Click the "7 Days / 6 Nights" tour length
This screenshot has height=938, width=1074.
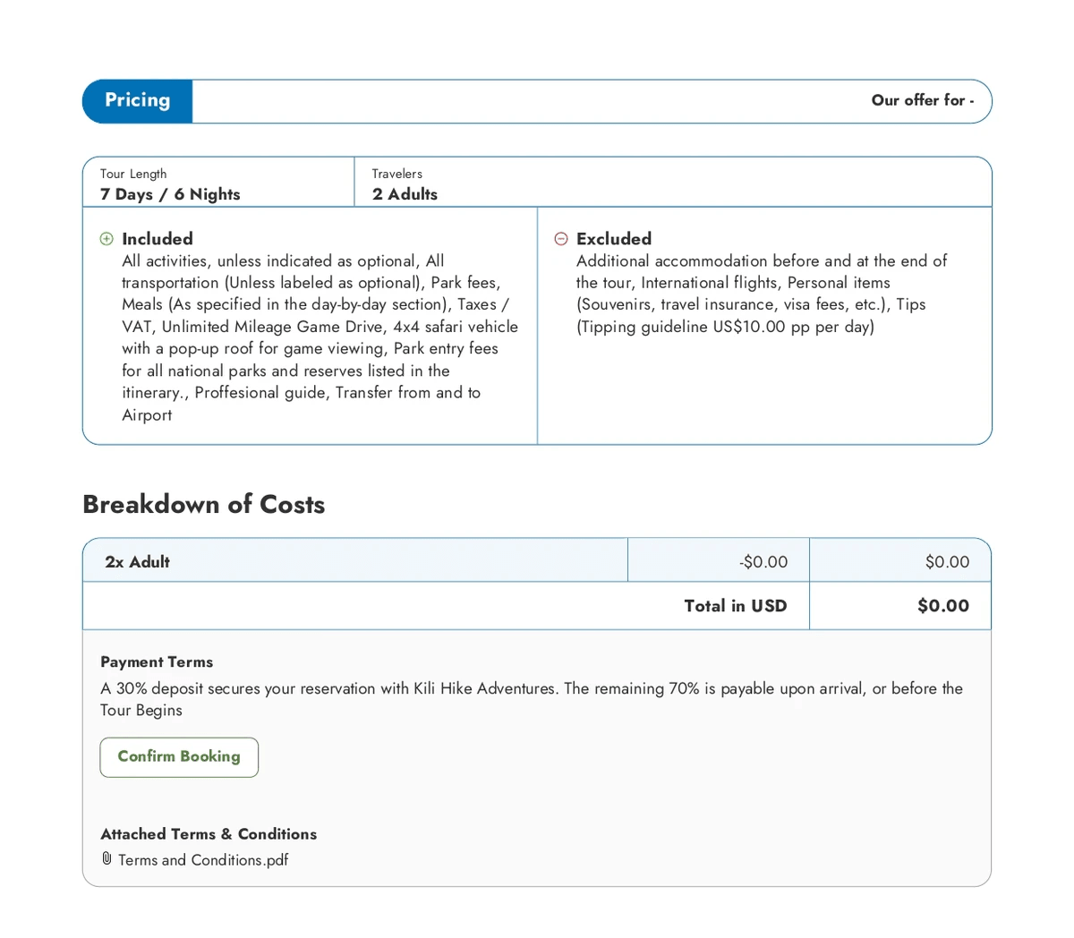(170, 194)
